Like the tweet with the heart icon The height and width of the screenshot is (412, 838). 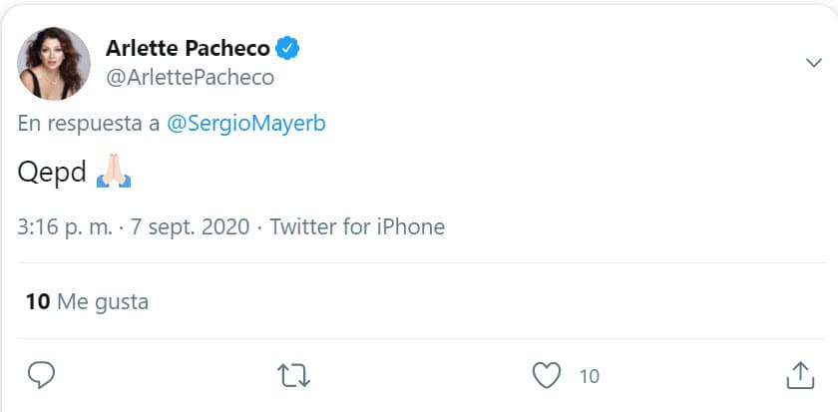pyautogui.click(x=546, y=375)
